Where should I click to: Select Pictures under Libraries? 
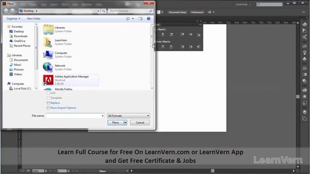tap(16, 70)
